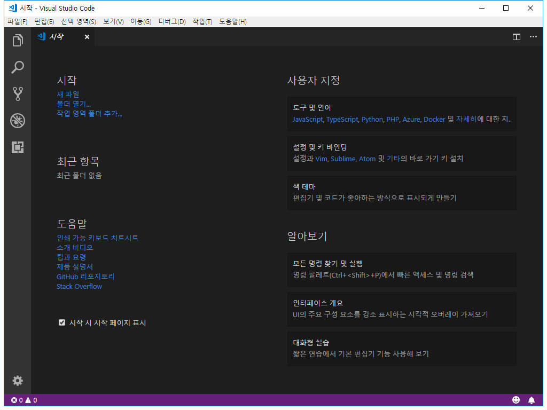Open the 이동(G) menu
The width and height of the screenshot is (547, 410).
(x=141, y=21)
